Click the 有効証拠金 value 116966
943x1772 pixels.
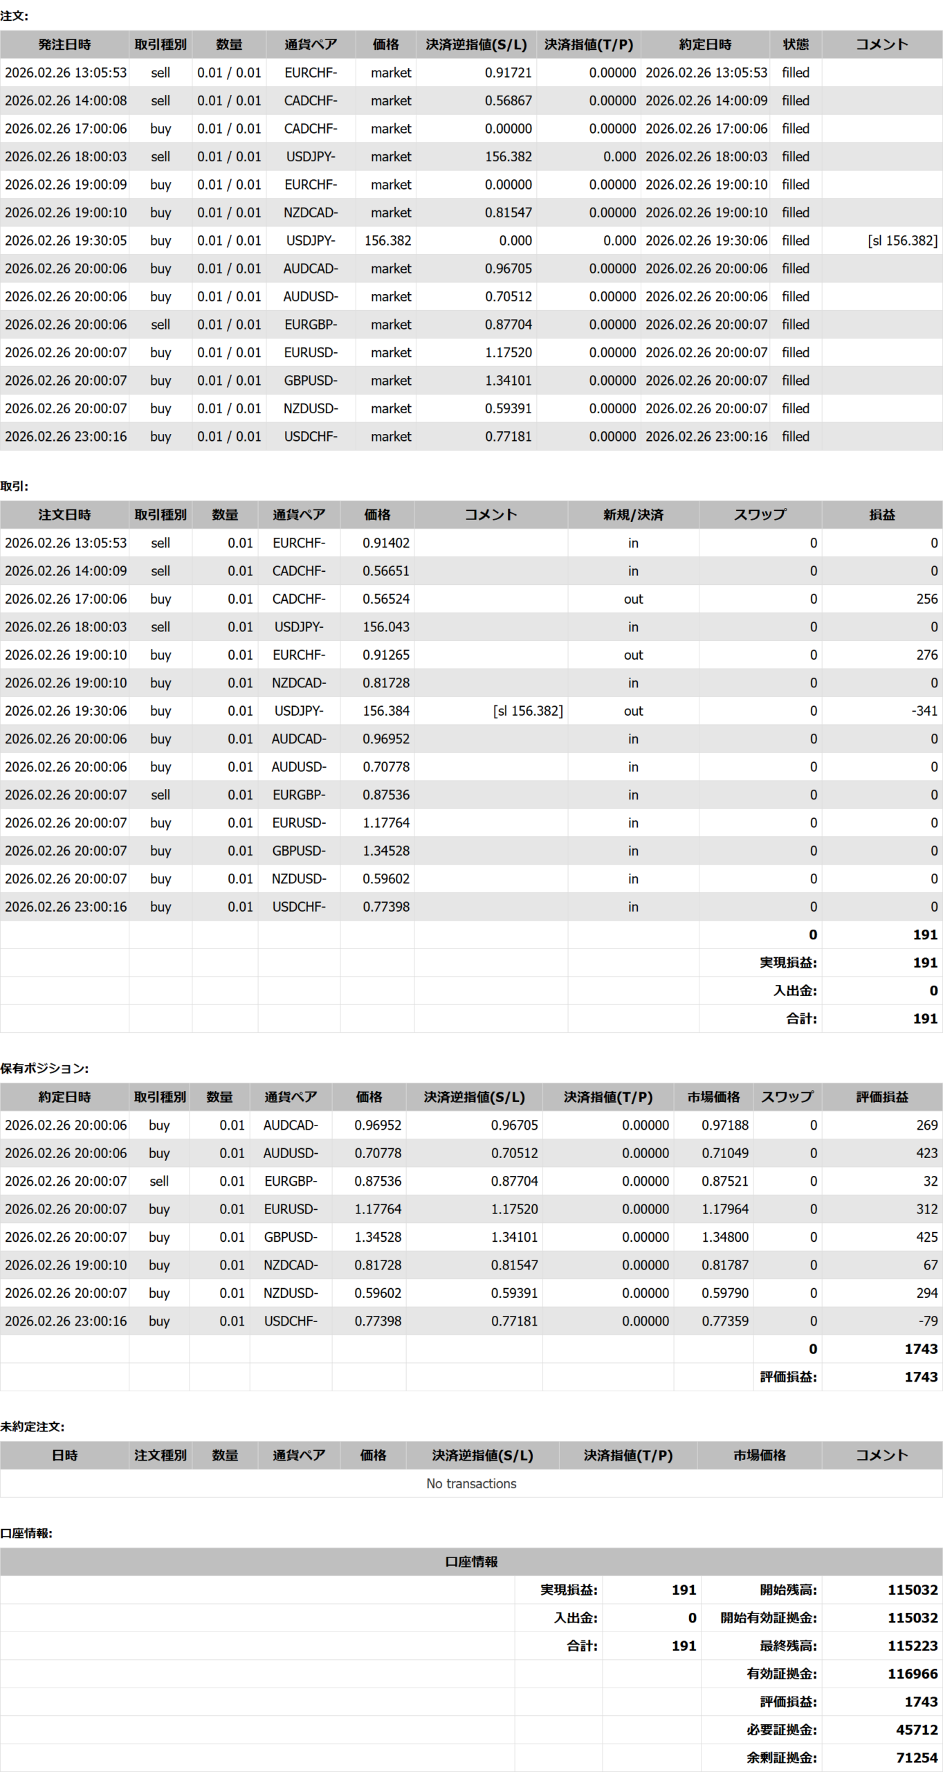[x=912, y=1674]
